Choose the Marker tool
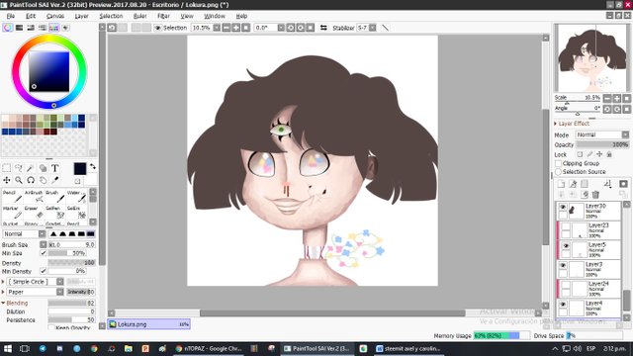 point(12,213)
